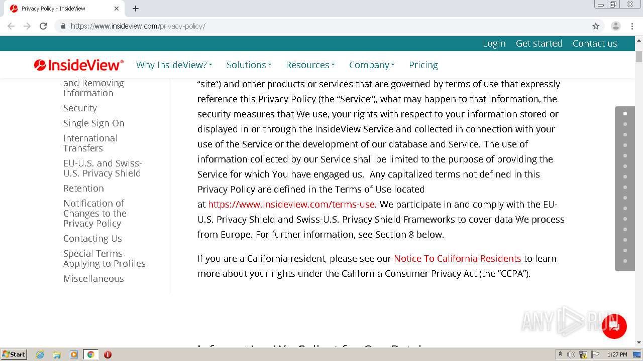643x361 pixels.
Task: Go to Retention section
Action: point(83,188)
